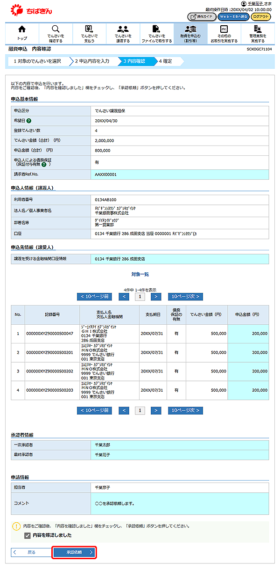Open the 操作ガイド guide
The width and height of the screenshot is (280, 569).
coord(203,17)
